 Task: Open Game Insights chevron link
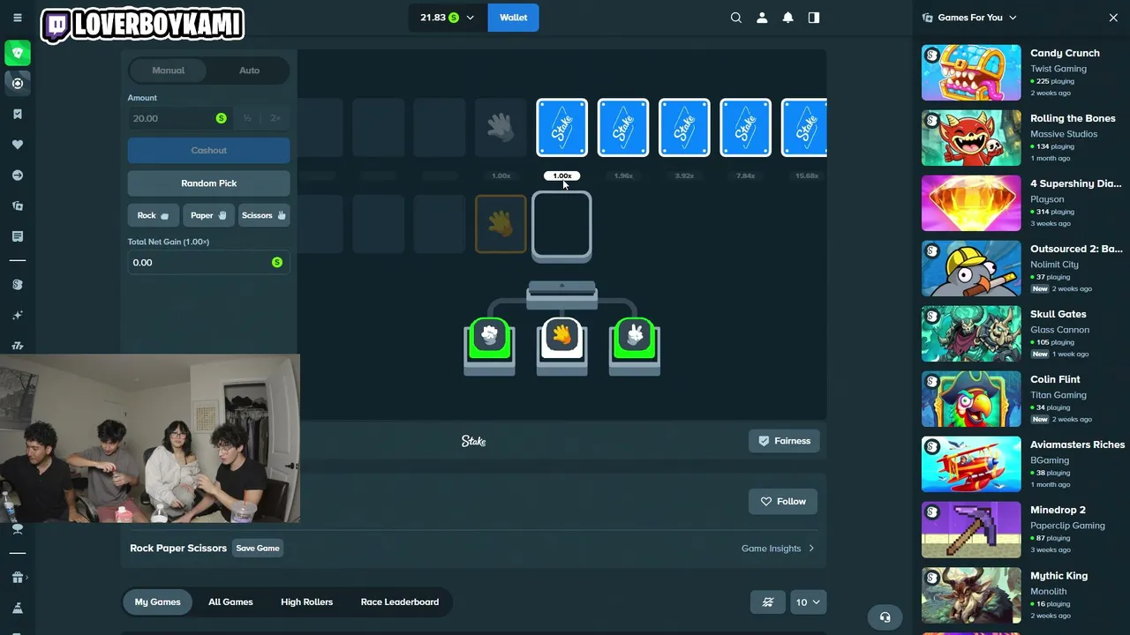(778, 549)
